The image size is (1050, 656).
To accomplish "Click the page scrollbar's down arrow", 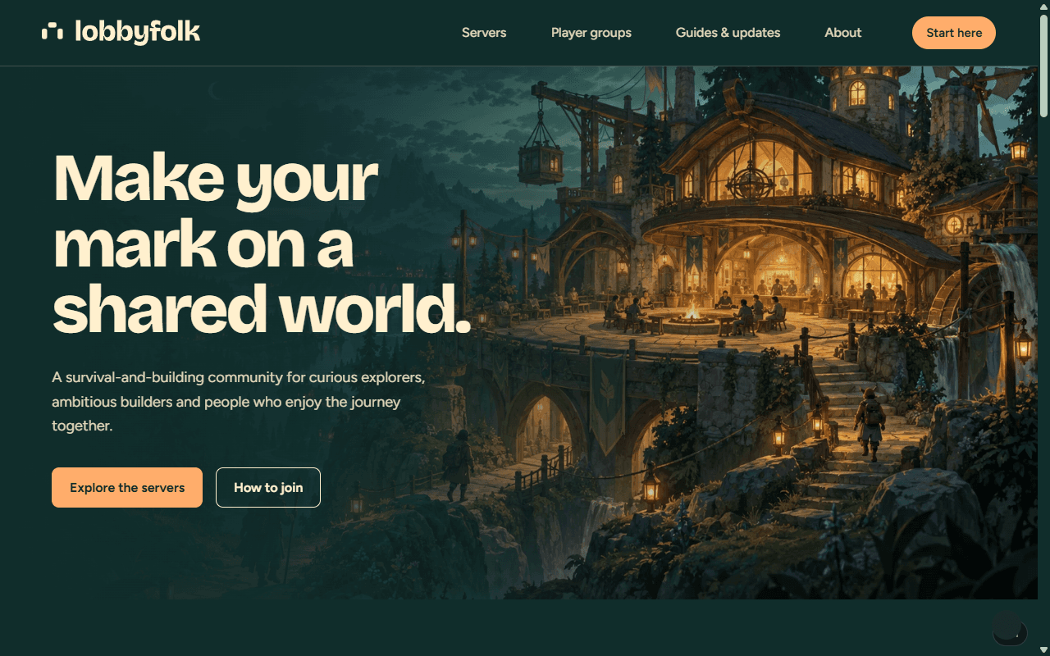I will point(1043,649).
